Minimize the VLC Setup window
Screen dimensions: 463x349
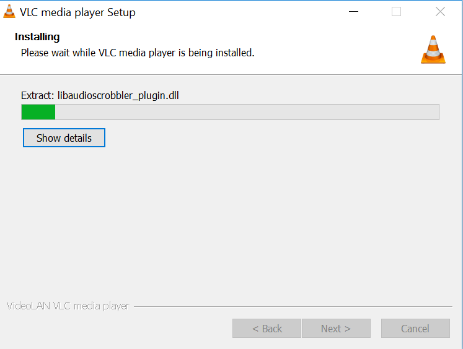pos(353,12)
